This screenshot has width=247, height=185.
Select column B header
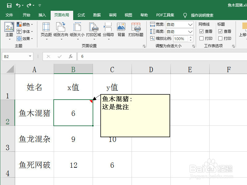73,69
